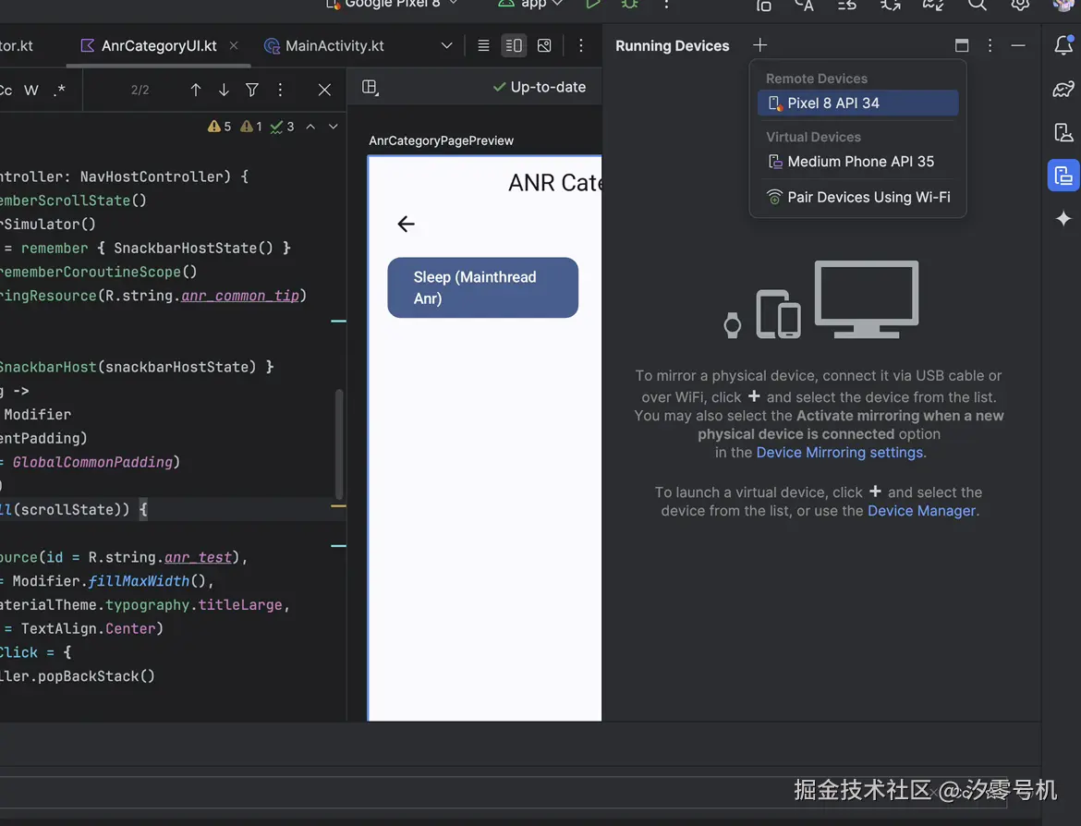Open the chevron dropdown beside MainActivity.kt tab

[446, 44]
